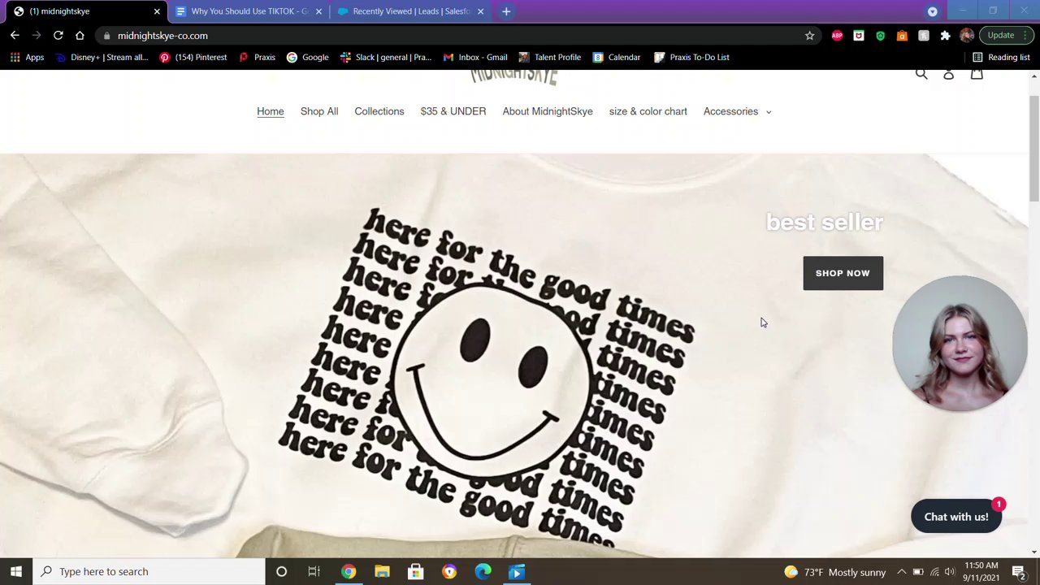Close the Why You Should Use TIKTOK tab
Image resolution: width=1040 pixels, height=585 pixels.
pos(318,11)
